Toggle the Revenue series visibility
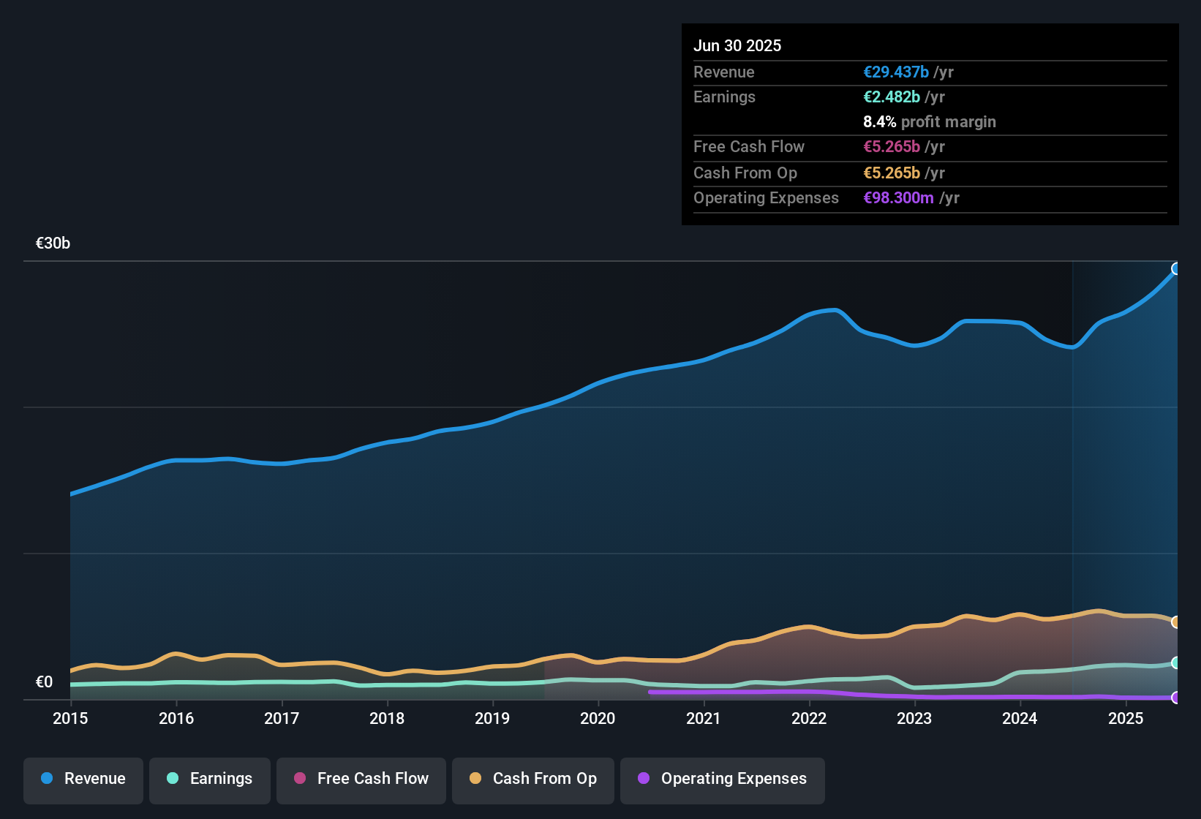The height and width of the screenshot is (819, 1201). coord(83,779)
